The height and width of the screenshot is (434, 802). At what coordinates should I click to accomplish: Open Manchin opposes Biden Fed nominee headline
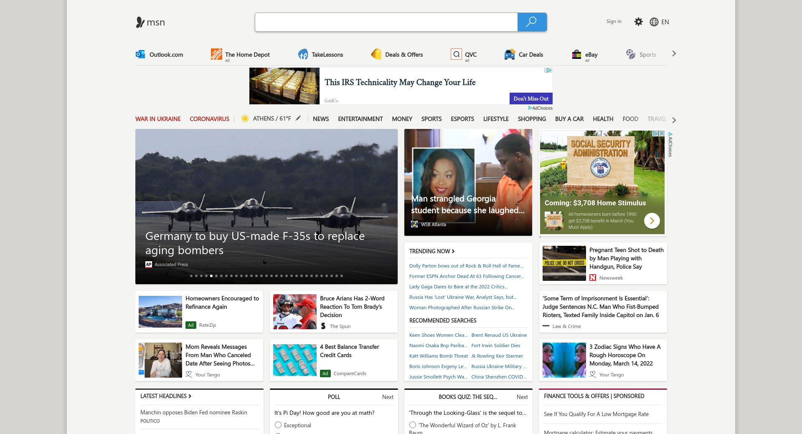click(194, 412)
